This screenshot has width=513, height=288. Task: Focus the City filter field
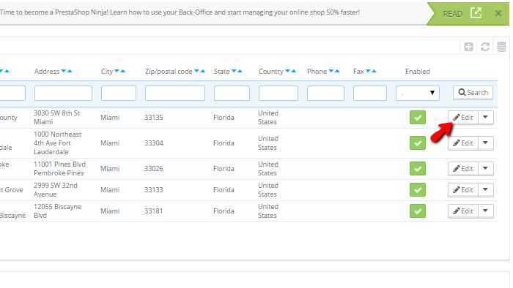click(x=119, y=93)
